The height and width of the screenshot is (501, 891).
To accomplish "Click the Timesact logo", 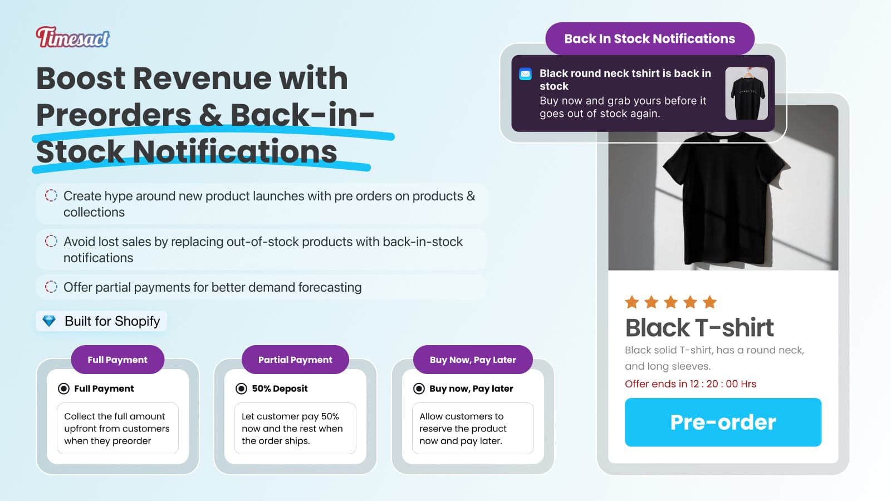I will coord(72,37).
